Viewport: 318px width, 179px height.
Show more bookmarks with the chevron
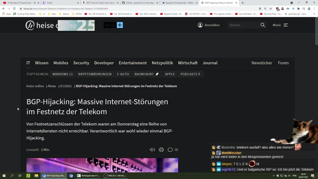(x=314, y=14)
